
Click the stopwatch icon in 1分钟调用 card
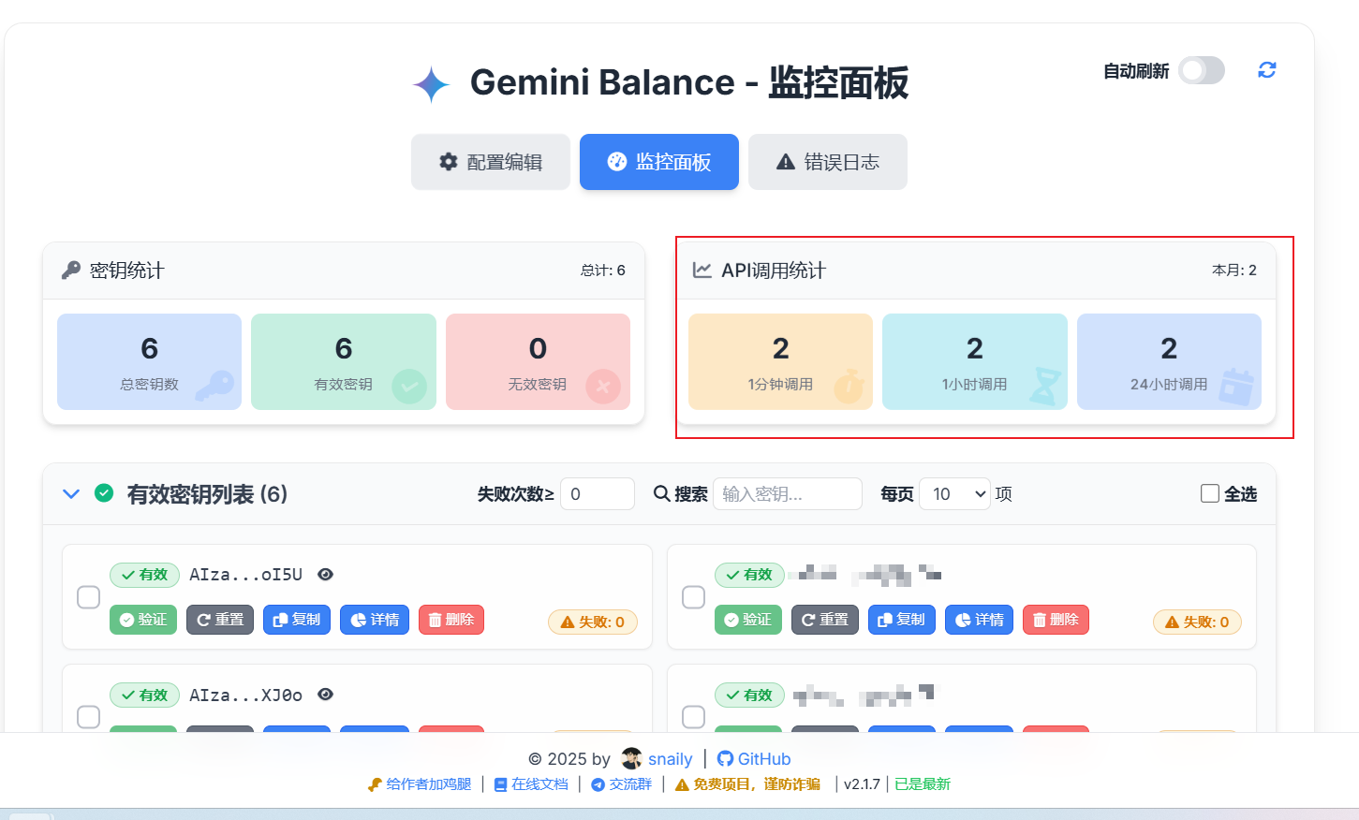[849, 386]
